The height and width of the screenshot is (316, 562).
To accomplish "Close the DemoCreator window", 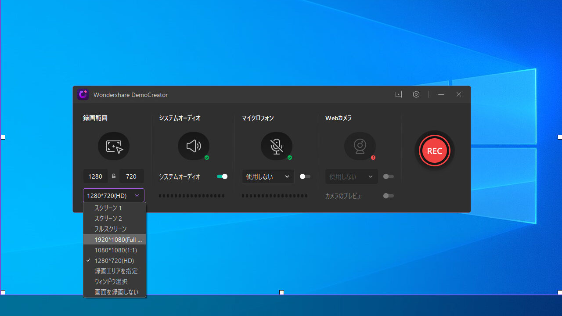I will coord(459,94).
